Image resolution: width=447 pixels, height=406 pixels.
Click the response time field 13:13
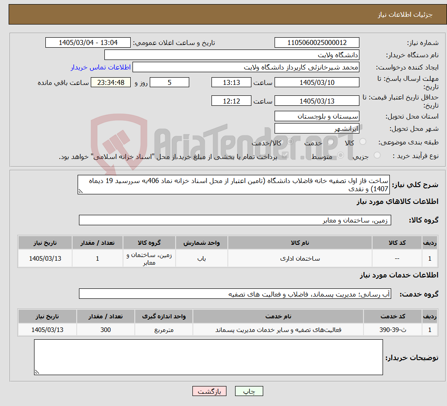[x=231, y=83]
